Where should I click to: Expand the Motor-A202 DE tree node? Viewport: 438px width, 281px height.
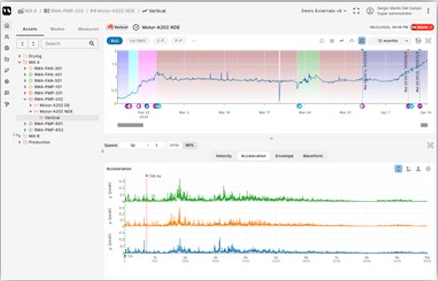click(x=31, y=105)
